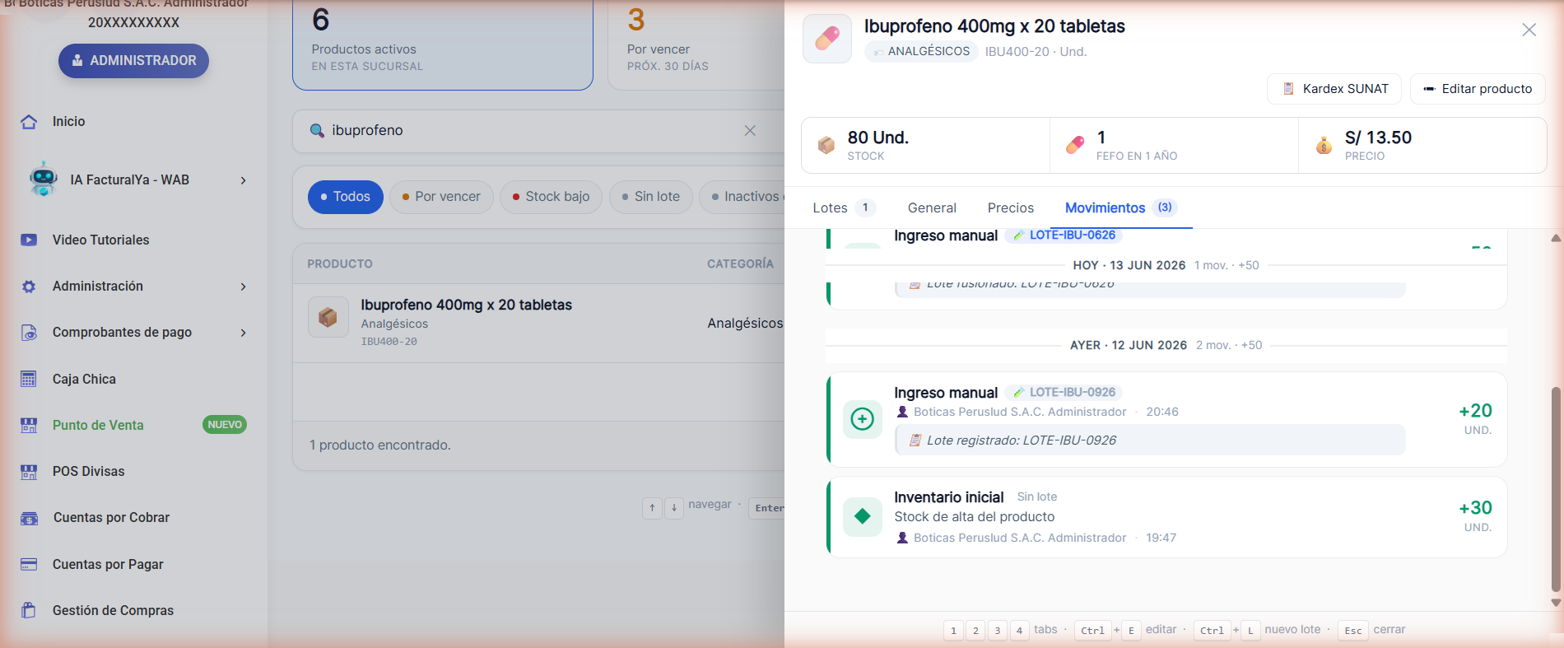Click the diamond icon of Inventario inicial
The image size is (1564, 648).
pyautogui.click(x=862, y=516)
